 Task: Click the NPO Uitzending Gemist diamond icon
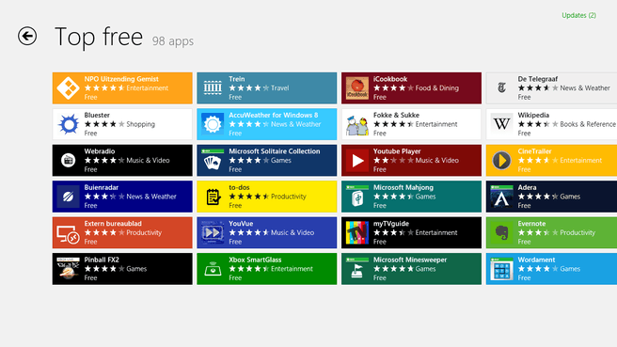pyautogui.click(x=68, y=87)
